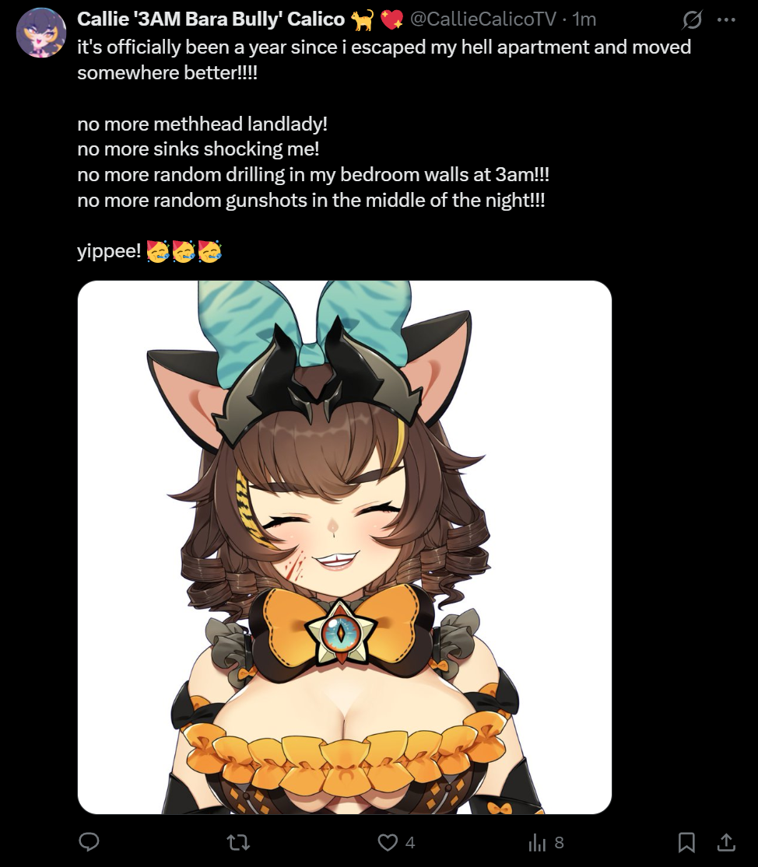This screenshot has height=867, width=758.
Task: Click the 'yippee!' text with party emojis
Action: [x=149, y=251]
